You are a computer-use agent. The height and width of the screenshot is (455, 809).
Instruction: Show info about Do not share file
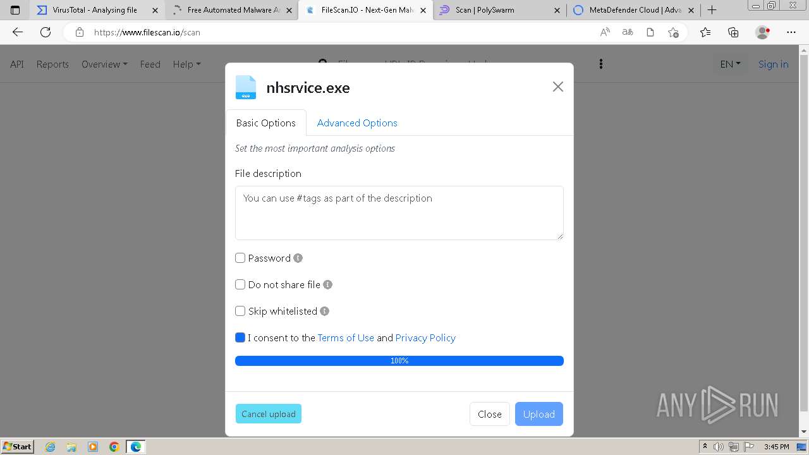(x=327, y=284)
